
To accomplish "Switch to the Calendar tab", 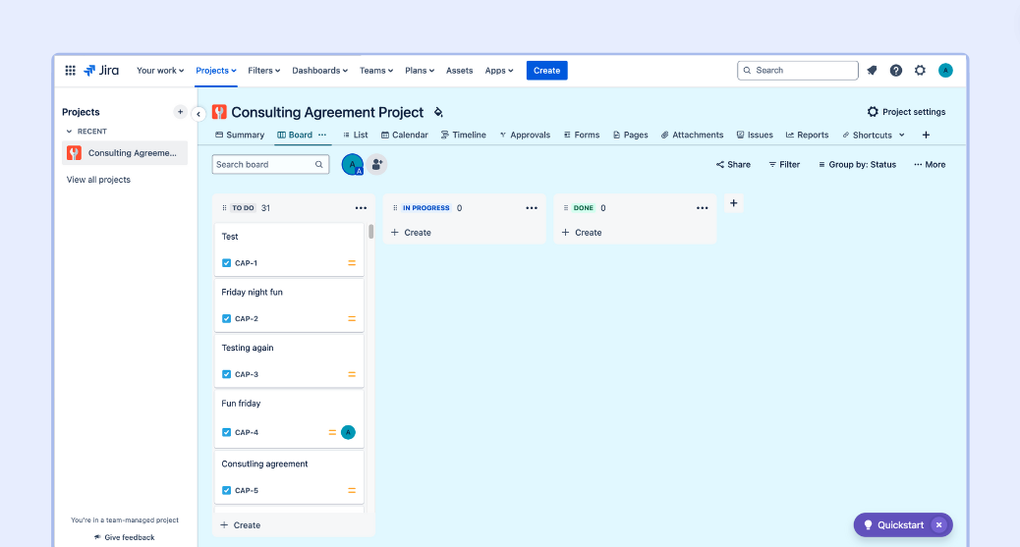I will 405,136.
